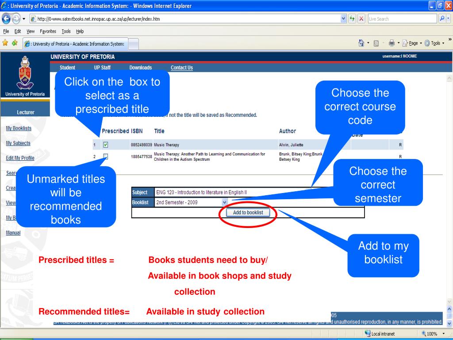Open recent pages dropdown next to Forward
This screenshot has height=340, width=453.
pos(24,19)
